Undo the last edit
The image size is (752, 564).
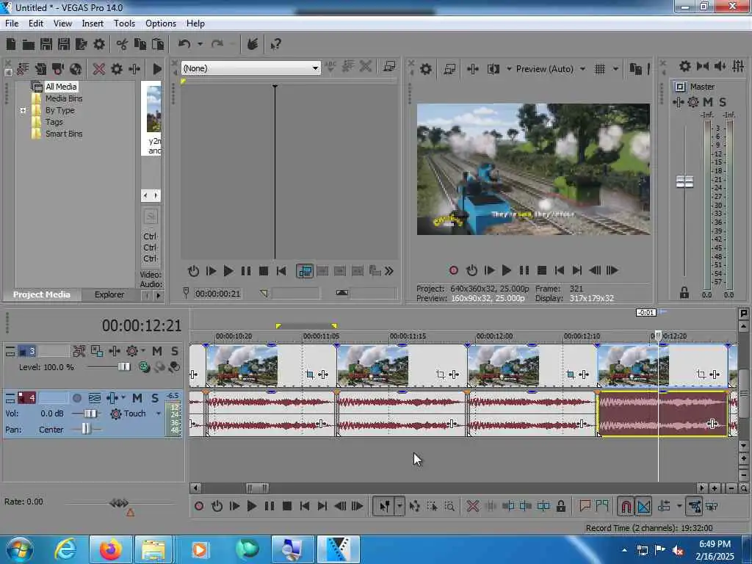click(x=184, y=45)
